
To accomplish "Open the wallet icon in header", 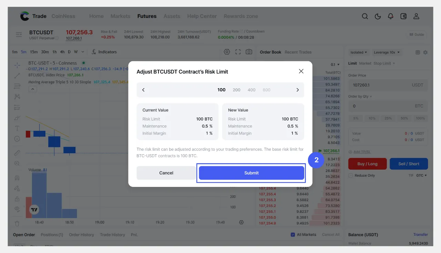I will click(403, 16).
